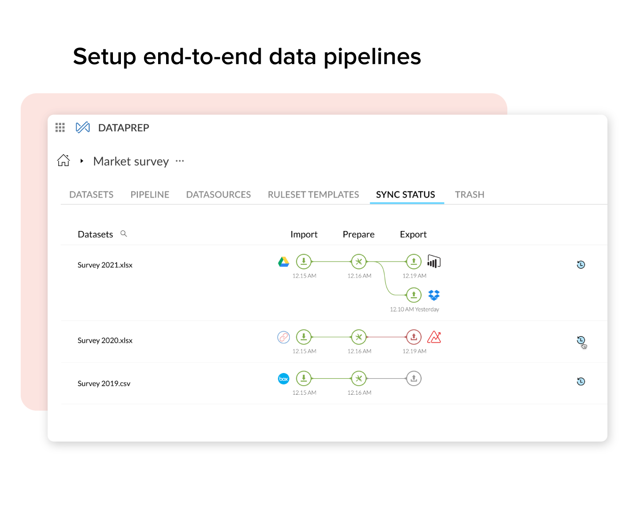This screenshot has height=508, width=638.
Task: Click link source icon for Survey 2020.xlsx
Action: click(283, 337)
